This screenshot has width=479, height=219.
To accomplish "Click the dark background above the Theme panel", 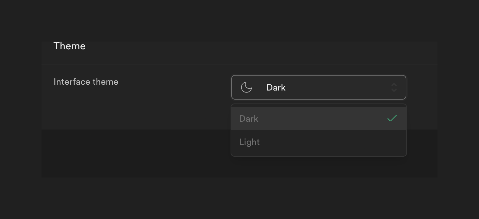I will [239, 19].
